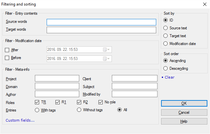The image size is (210, 134).
Task: Click the Cancel button
Action: coord(184,112)
